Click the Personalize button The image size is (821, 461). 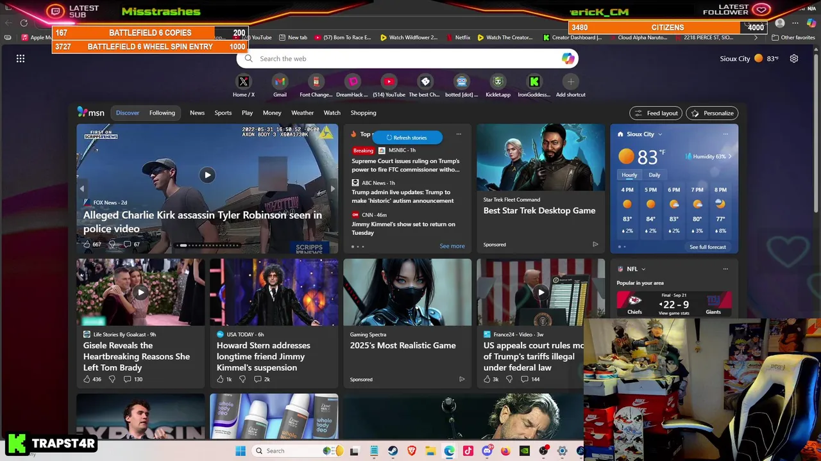(x=712, y=113)
